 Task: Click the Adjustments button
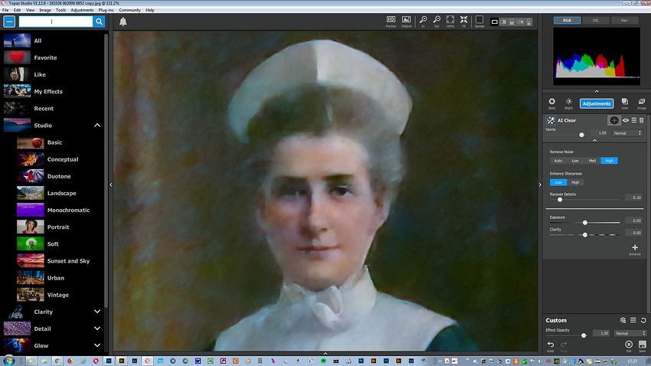[x=596, y=103]
